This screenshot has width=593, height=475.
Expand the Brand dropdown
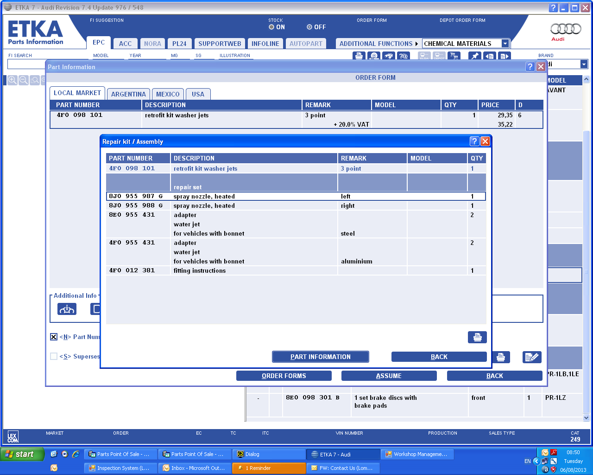(584, 64)
